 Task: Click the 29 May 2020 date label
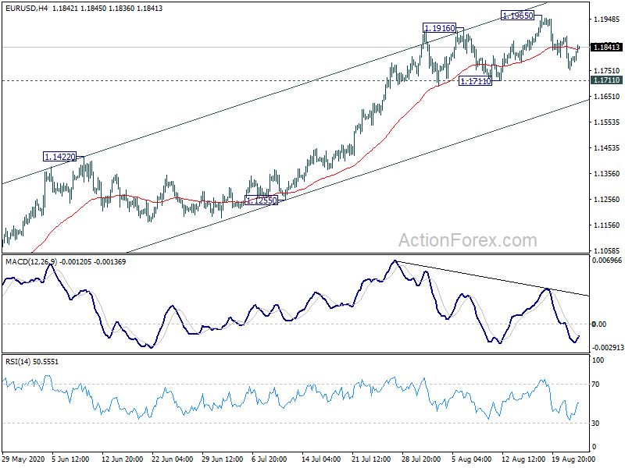click(x=23, y=459)
